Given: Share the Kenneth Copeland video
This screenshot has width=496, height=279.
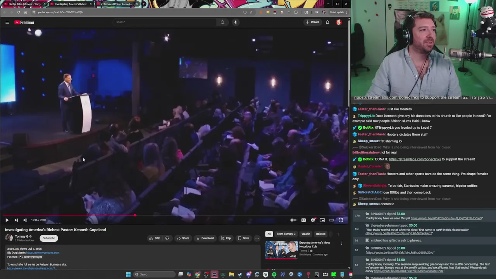Looking at the screenshot, I should pyautogui.click(x=183, y=238).
